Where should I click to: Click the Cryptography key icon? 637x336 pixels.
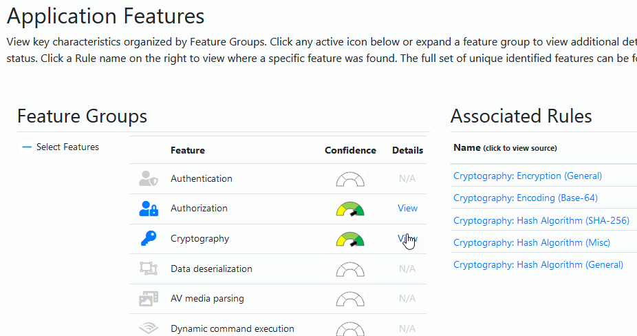tap(149, 239)
